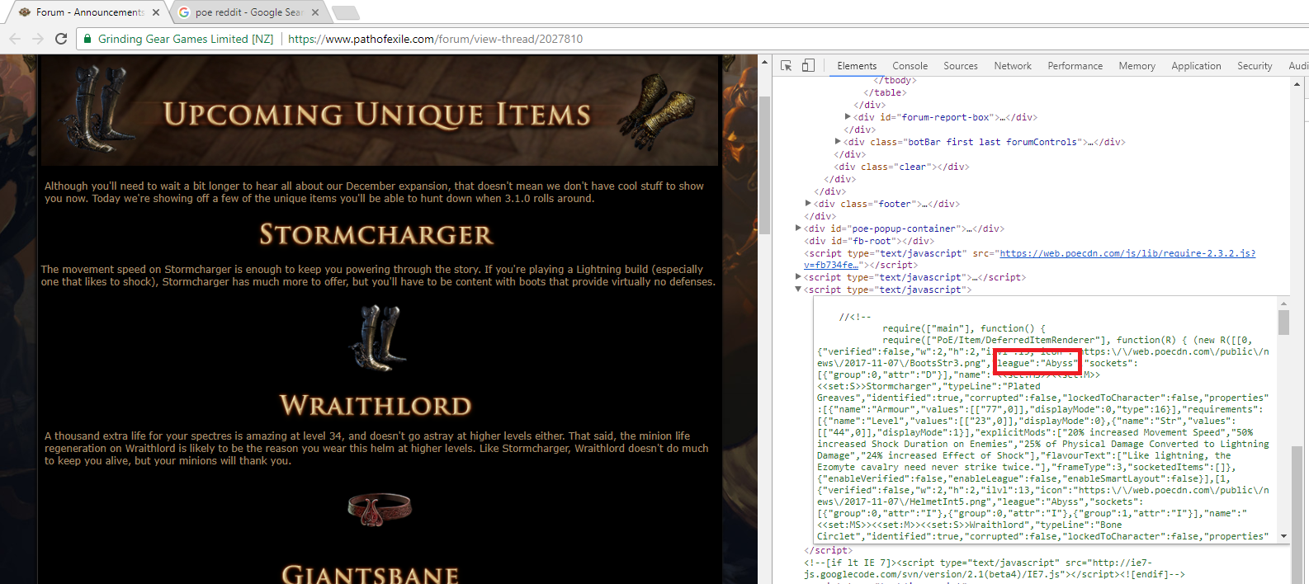Image resolution: width=1309 pixels, height=584 pixels.
Task: Expand the forum-report-box div node
Action: click(848, 117)
